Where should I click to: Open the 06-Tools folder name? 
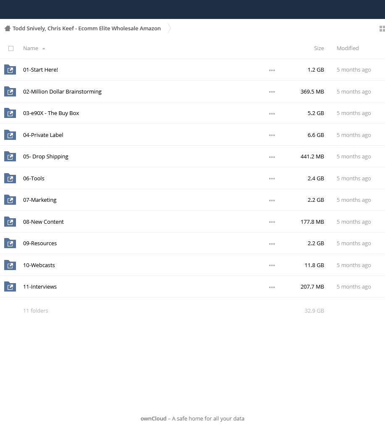coord(34,178)
